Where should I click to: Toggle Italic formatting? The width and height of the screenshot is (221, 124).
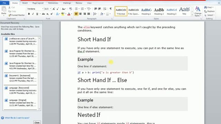coord(33,14)
